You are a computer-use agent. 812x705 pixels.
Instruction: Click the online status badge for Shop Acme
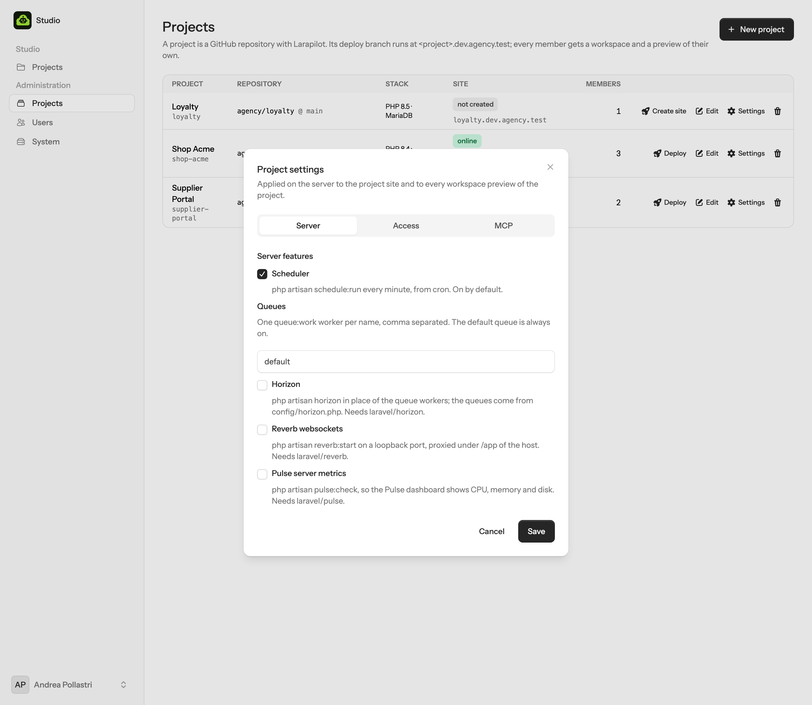click(467, 141)
